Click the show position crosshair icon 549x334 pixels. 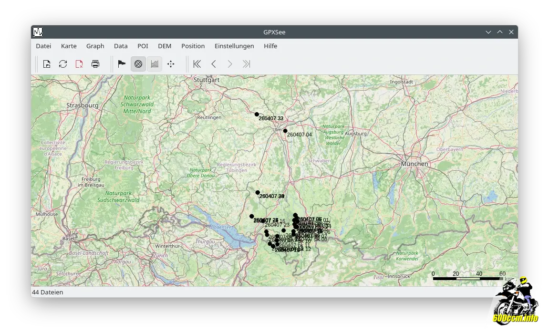tap(171, 64)
